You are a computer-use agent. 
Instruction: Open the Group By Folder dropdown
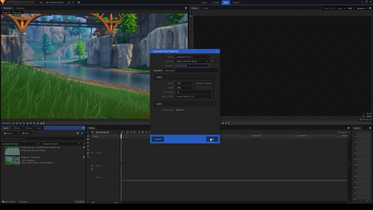coord(61,144)
